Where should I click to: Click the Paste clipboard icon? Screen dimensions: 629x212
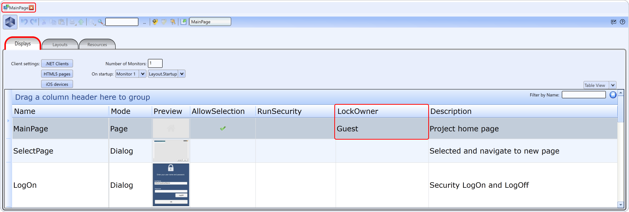click(x=62, y=22)
